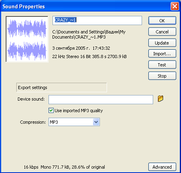Click the Export settings header label

pos(33,87)
